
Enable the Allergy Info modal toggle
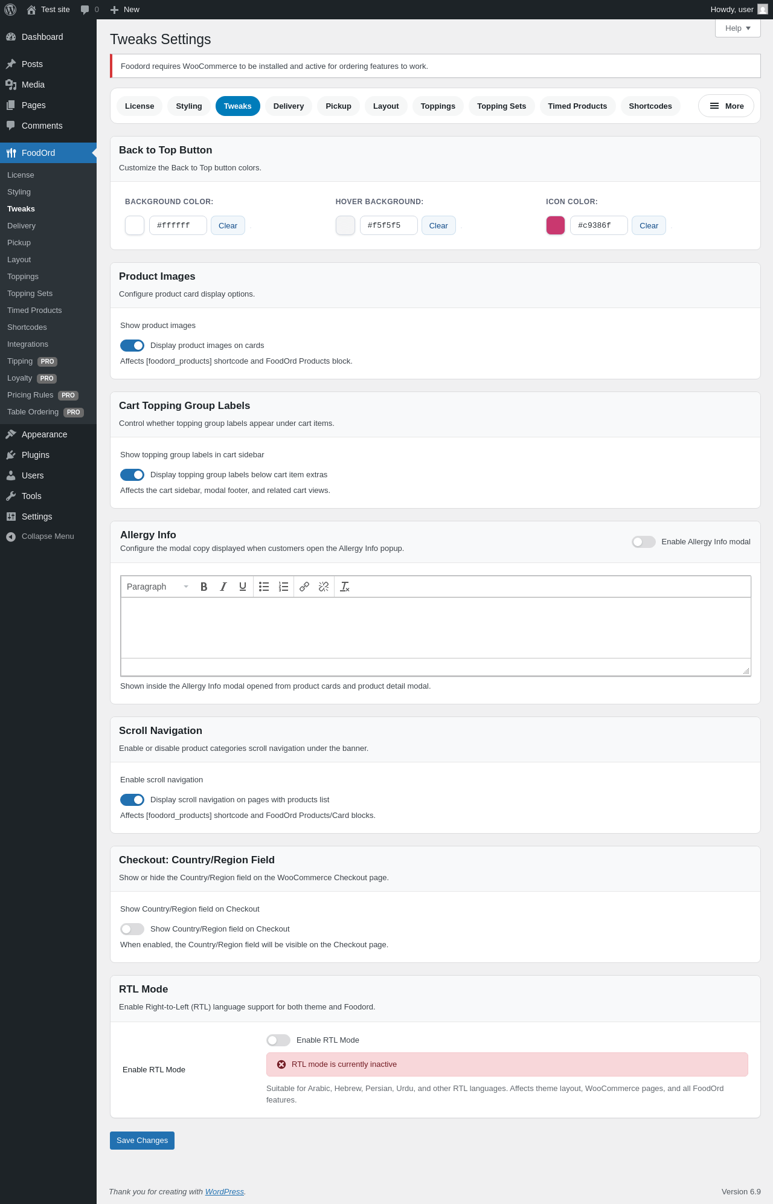[x=644, y=542]
